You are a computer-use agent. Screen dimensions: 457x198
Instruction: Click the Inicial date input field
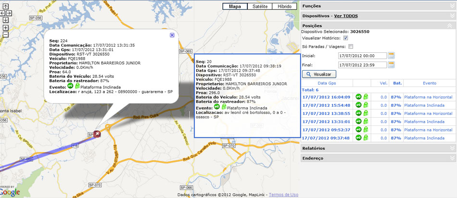pos(362,56)
